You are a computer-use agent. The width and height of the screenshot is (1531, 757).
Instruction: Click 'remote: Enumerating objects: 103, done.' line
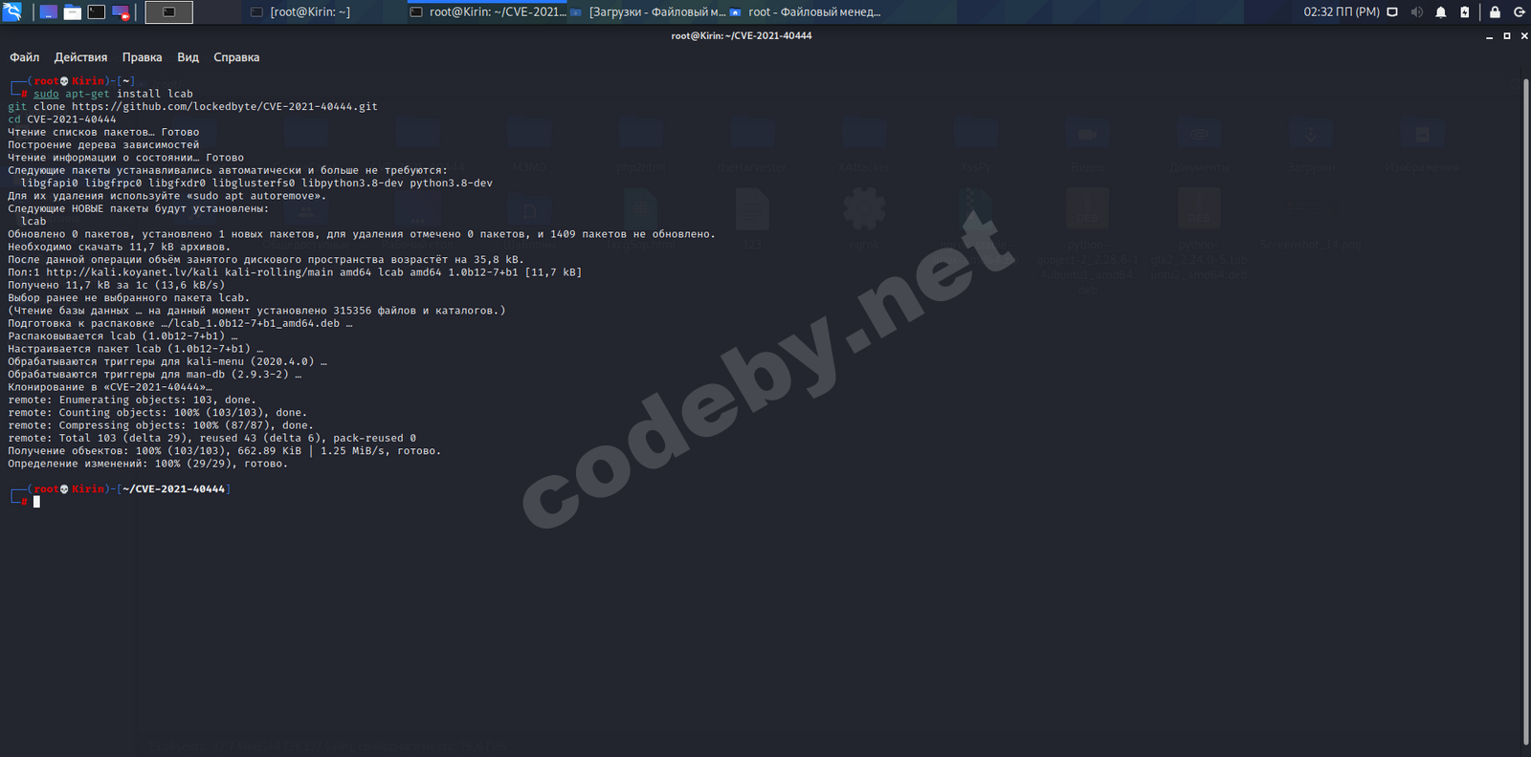[132, 400]
